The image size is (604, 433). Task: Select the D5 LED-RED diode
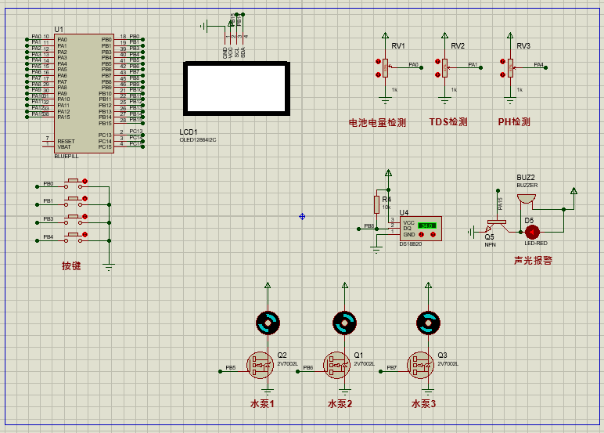[x=532, y=232]
